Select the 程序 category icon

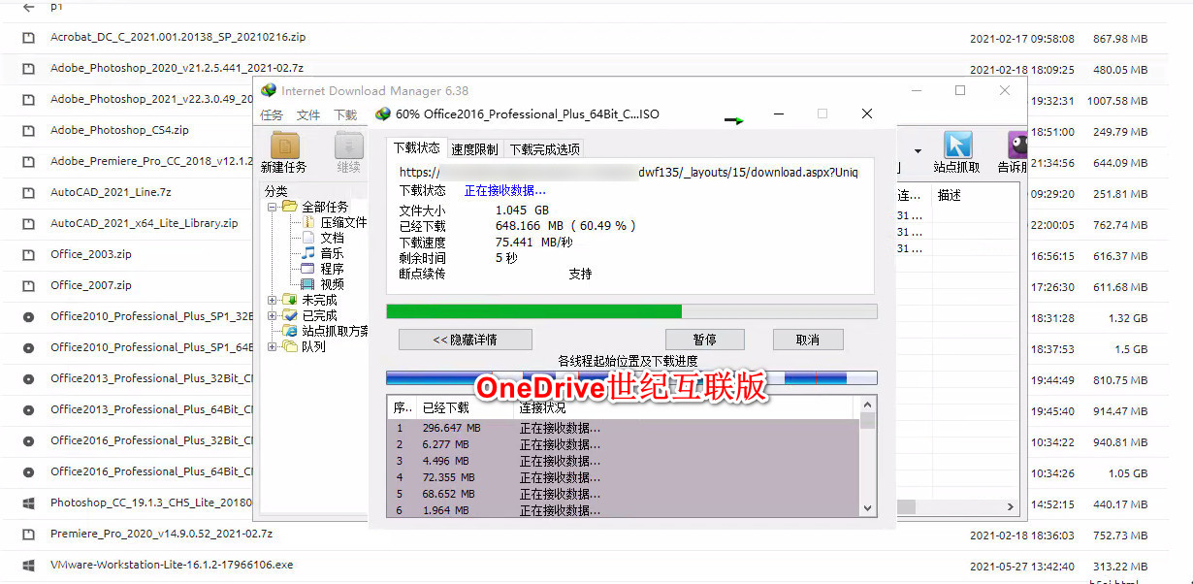tap(308, 269)
